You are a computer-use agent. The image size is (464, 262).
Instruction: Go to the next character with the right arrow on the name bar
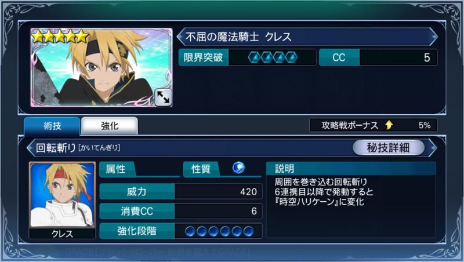tap(433, 37)
